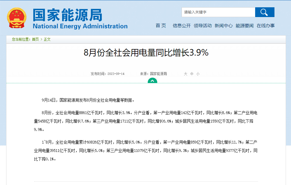Set article font size to 小
This screenshot has width=291, height=185.
point(198,74)
